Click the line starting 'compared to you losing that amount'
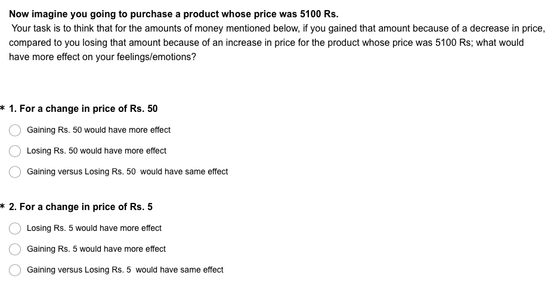Screen dimensions: 560x291 [x=267, y=43]
